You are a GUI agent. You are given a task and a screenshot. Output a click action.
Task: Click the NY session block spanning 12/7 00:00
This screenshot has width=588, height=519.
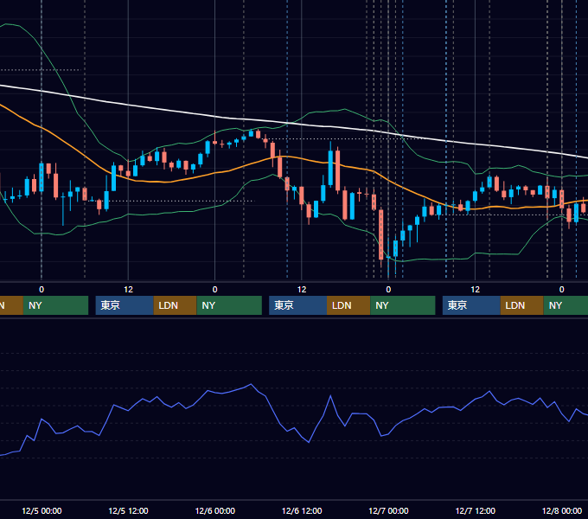[403, 305]
